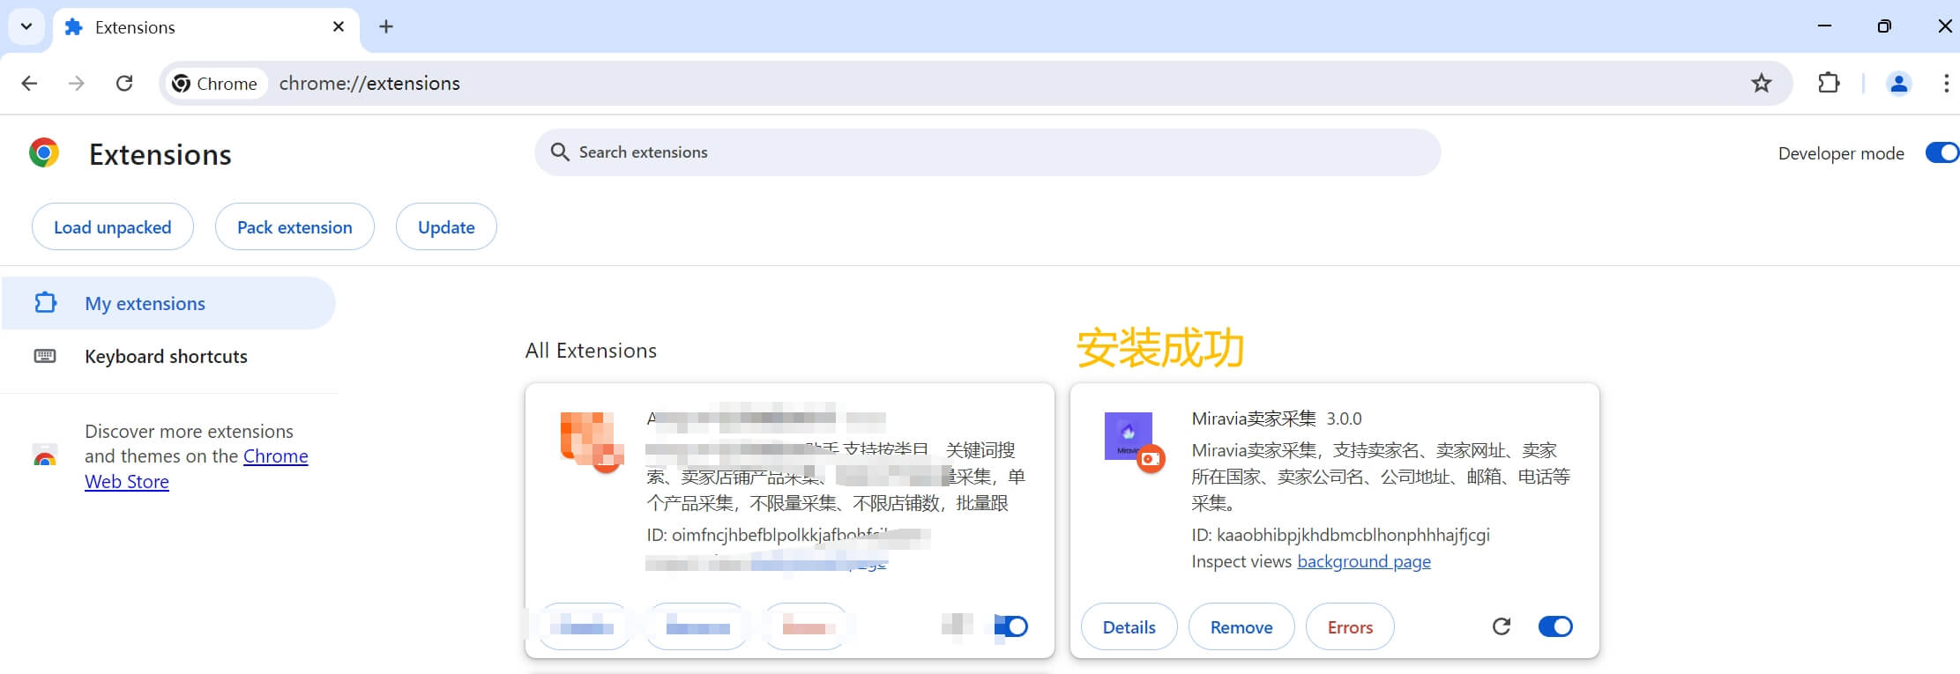The image size is (1960, 674).
Task: Open the extensions puzzle menu in toolbar
Action: [x=1830, y=83]
